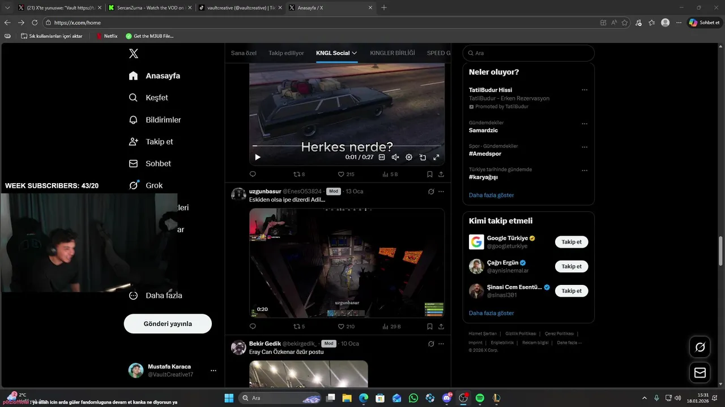Focus the Ara search field on X
725x407 pixels.
point(528,53)
